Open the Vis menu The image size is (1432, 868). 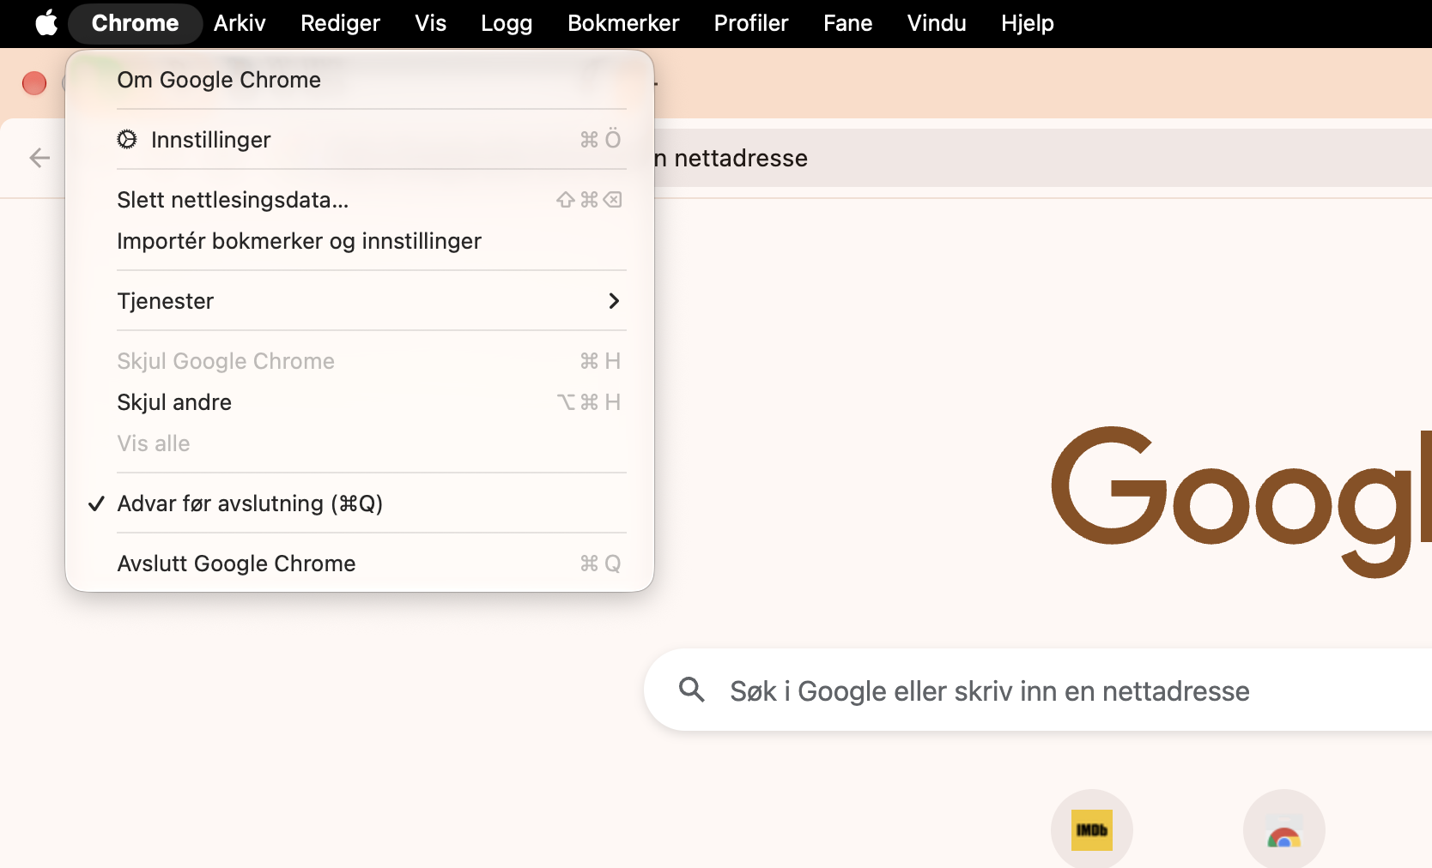point(430,23)
